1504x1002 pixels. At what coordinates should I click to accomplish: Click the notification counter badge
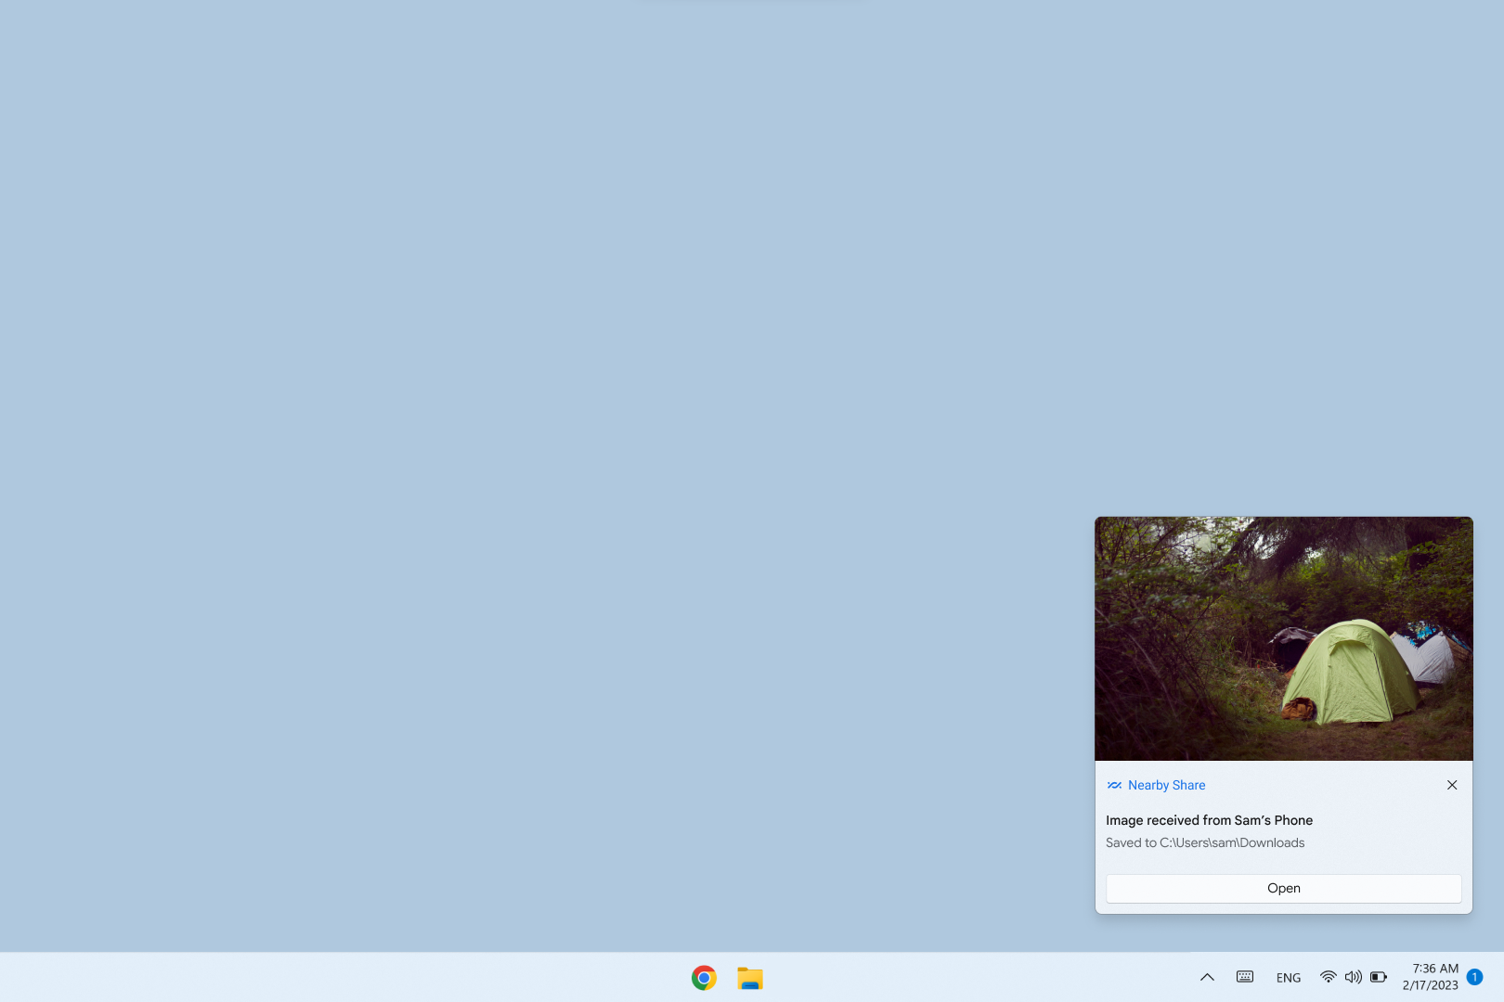click(1475, 977)
